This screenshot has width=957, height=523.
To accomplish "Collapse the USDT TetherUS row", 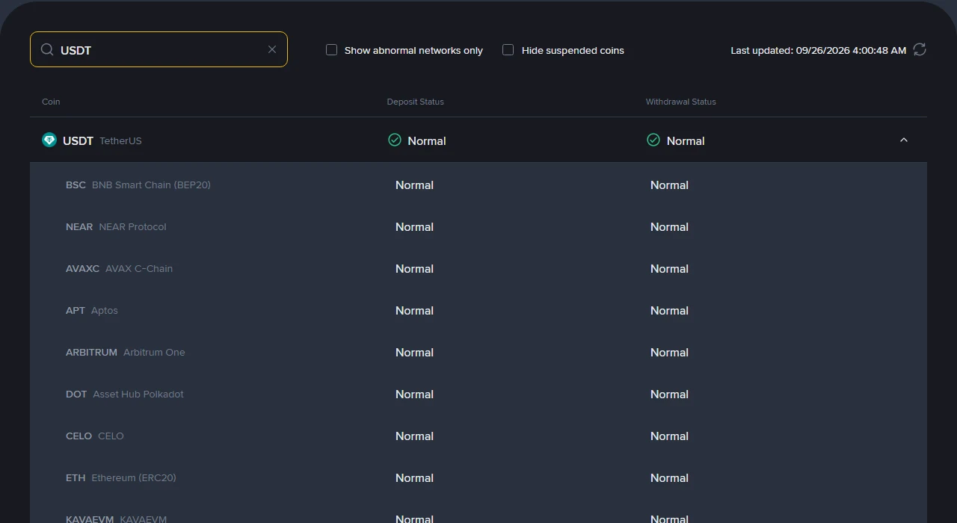I will 904,140.
